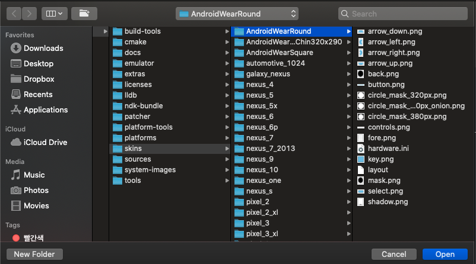
Task: Select the nexus_6p folder
Action: pos(291,127)
